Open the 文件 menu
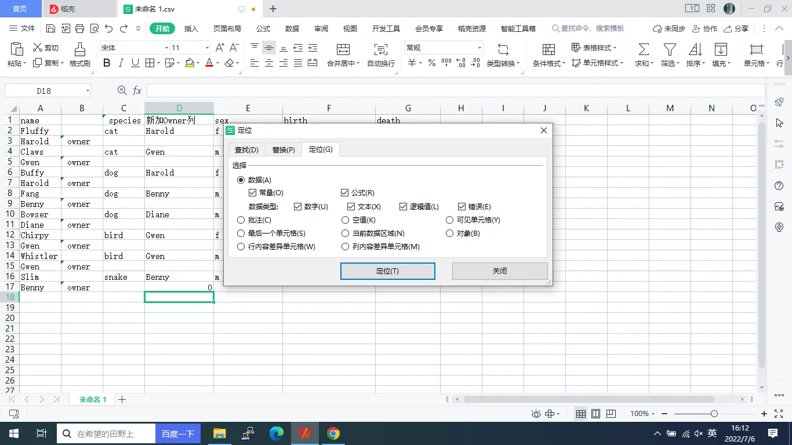This screenshot has height=445, width=792. click(23, 28)
